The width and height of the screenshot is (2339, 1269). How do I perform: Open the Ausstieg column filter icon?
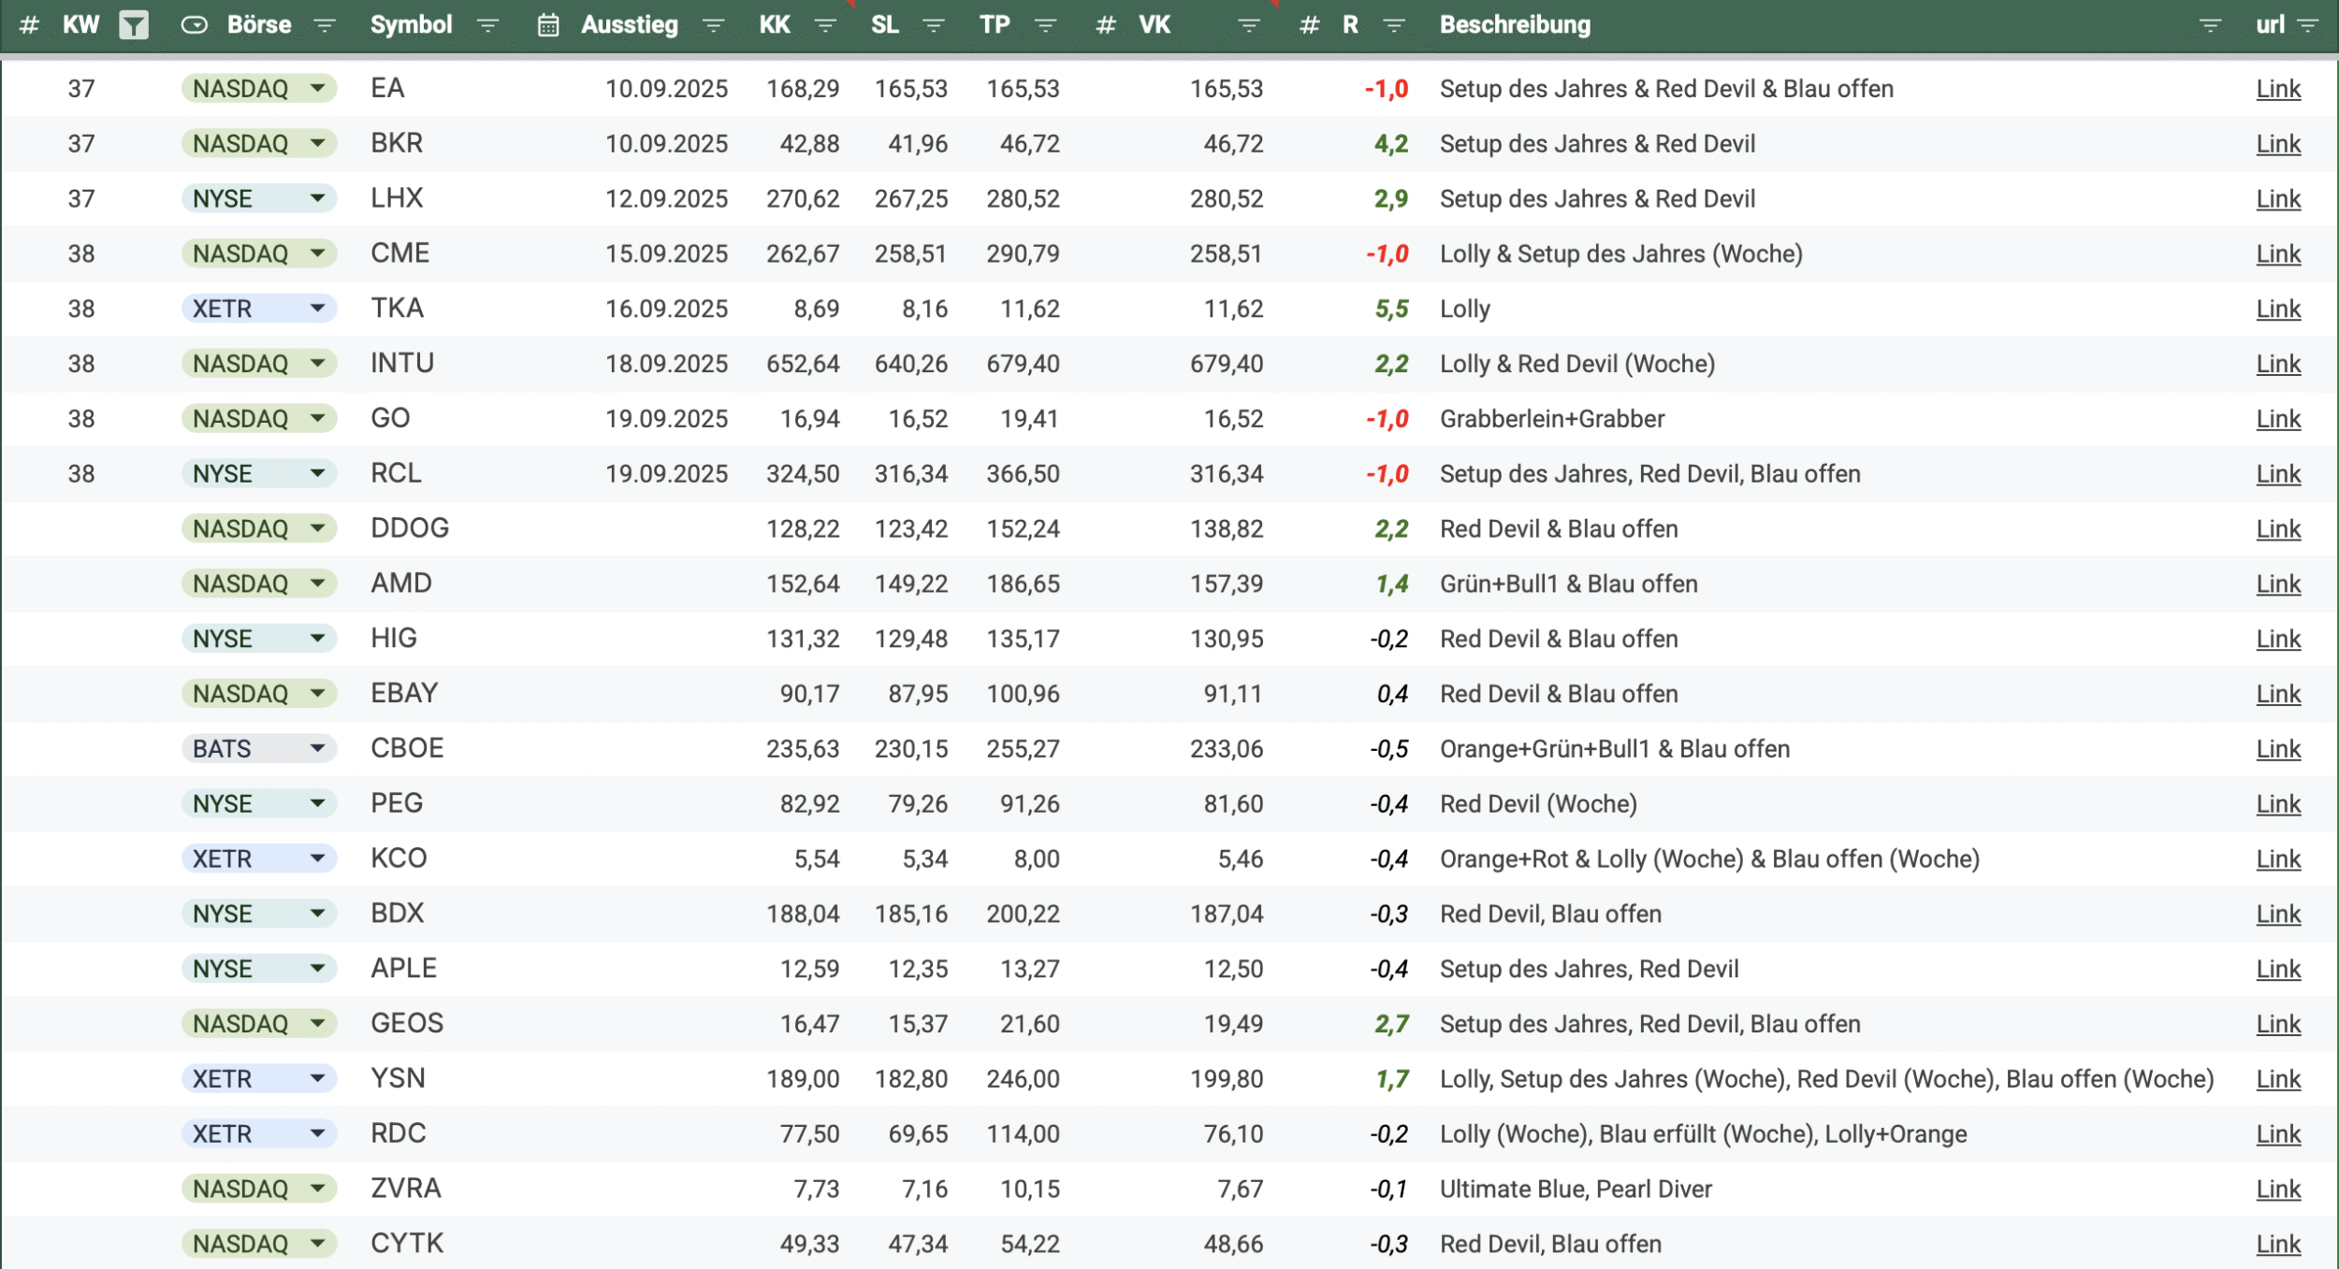pyautogui.click(x=713, y=25)
